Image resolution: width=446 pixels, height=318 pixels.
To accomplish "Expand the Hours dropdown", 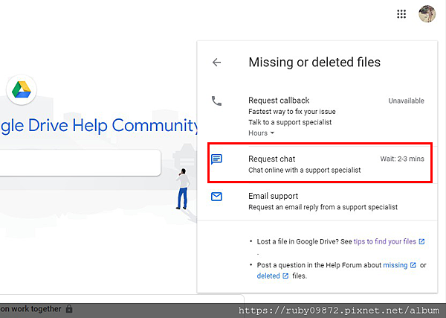I will coord(261,133).
